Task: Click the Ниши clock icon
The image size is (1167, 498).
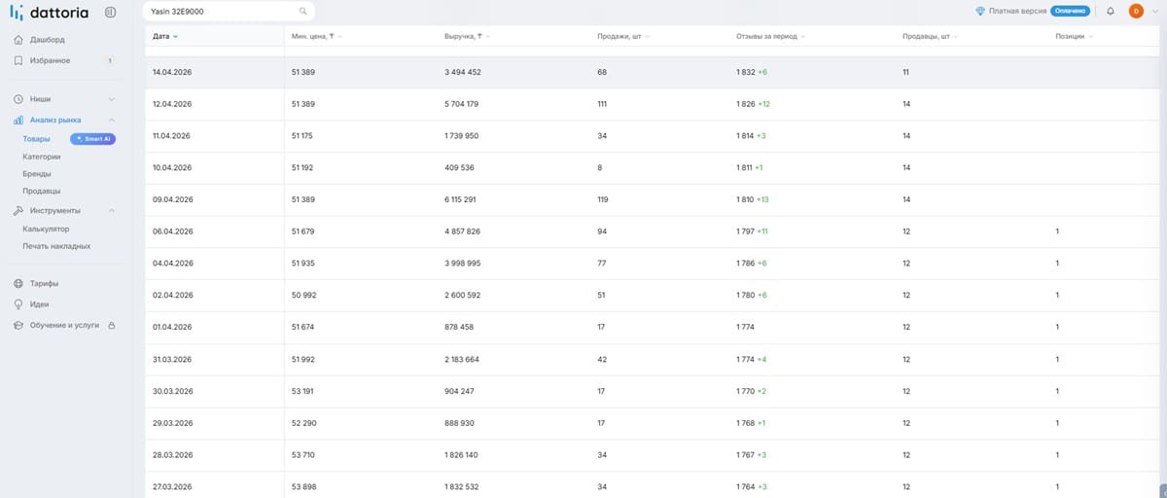Action: tap(18, 99)
